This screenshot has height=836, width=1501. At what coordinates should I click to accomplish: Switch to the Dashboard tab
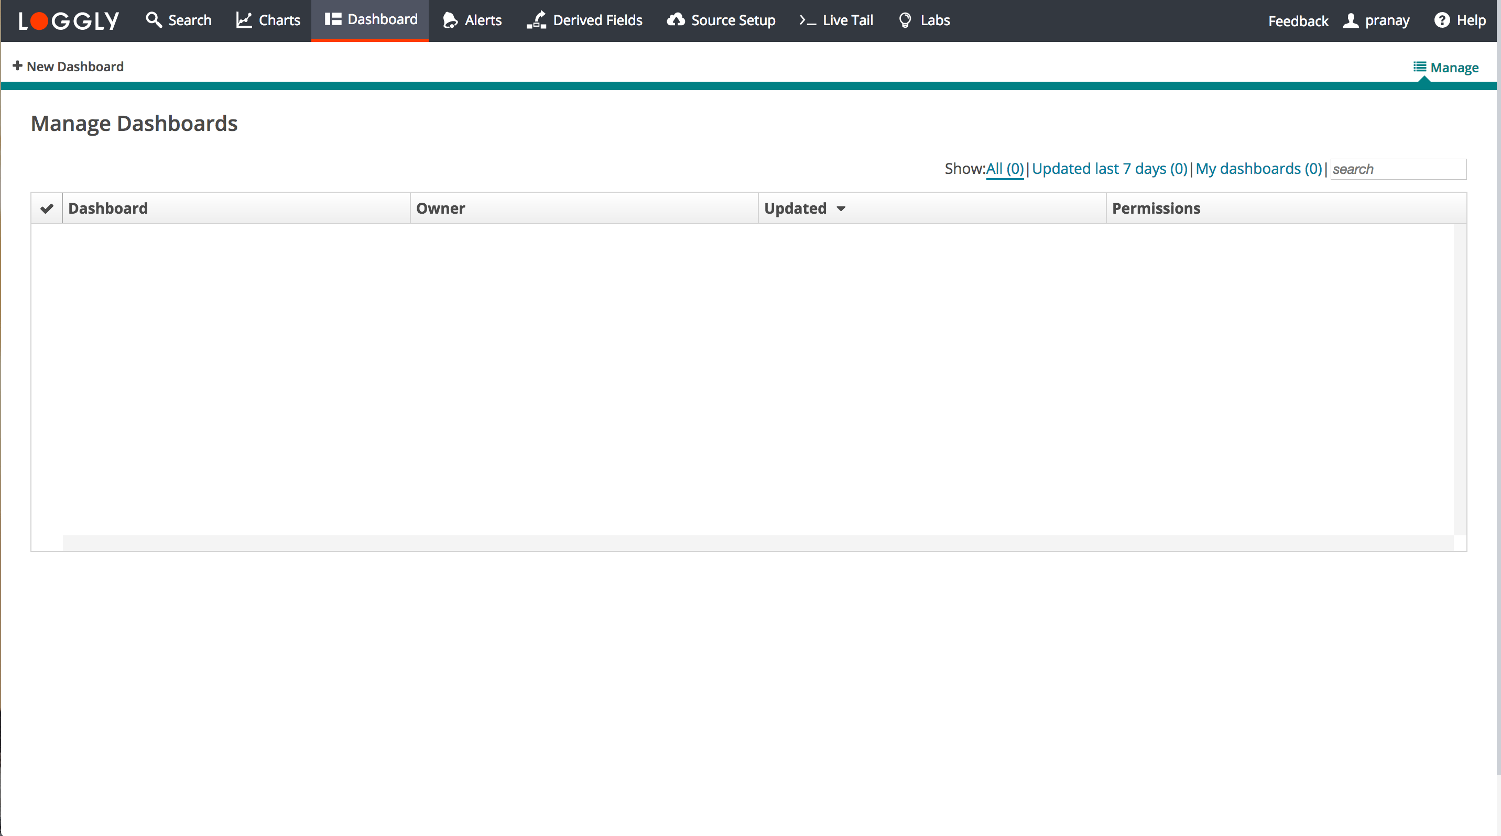coord(371,20)
